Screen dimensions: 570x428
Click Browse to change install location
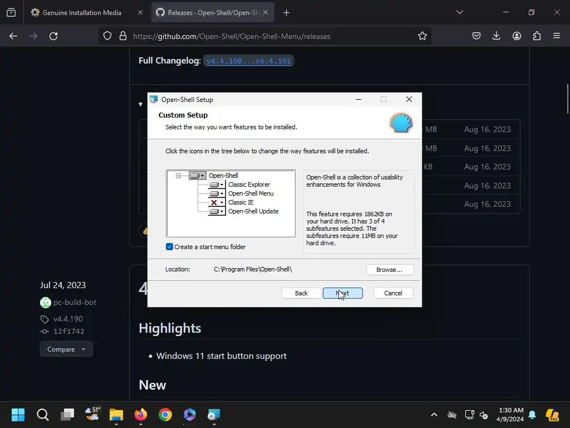click(x=390, y=270)
